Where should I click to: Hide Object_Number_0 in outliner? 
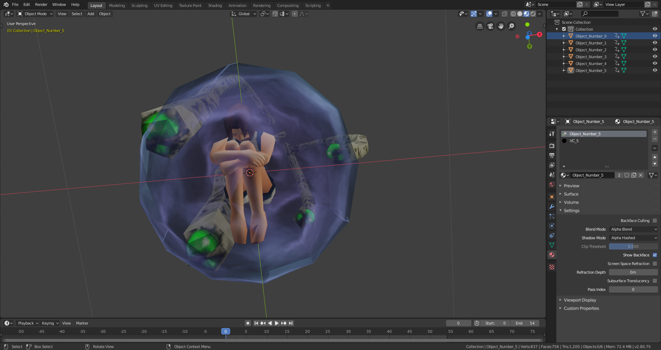655,36
